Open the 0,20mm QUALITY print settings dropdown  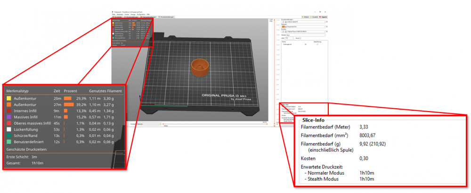[303, 22]
